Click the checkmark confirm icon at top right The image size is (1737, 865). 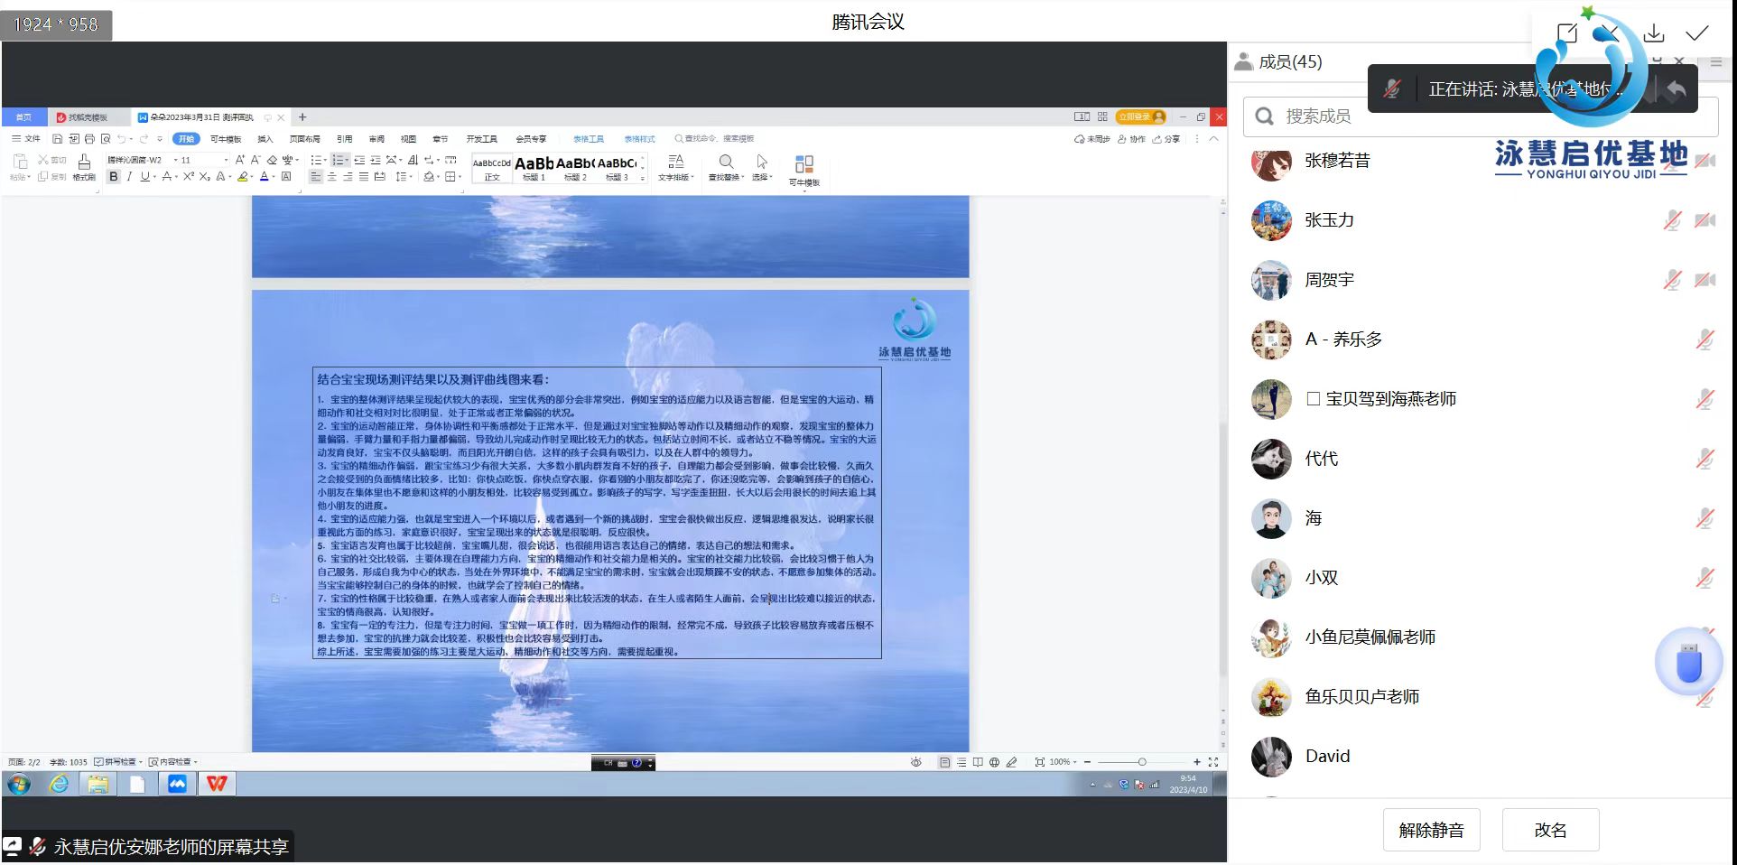1696,33
